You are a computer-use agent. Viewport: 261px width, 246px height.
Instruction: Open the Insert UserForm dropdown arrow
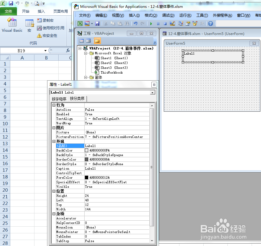pyautogui.click(x=92, y=24)
